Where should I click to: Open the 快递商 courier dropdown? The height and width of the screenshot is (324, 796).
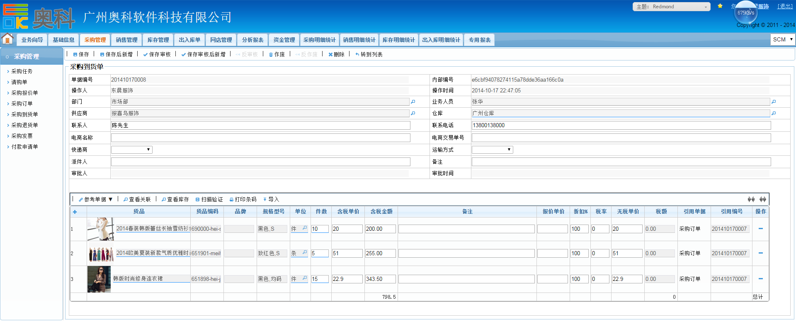pos(131,150)
